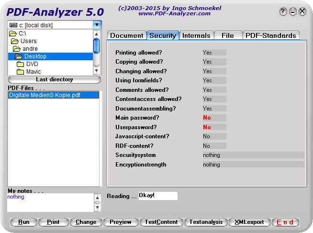Click the Changing allowed Yes value
Viewport: 313px width, 233px height.
tap(214, 71)
